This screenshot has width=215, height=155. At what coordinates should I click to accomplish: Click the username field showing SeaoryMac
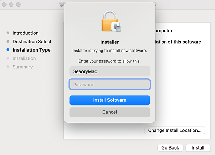tap(110, 71)
